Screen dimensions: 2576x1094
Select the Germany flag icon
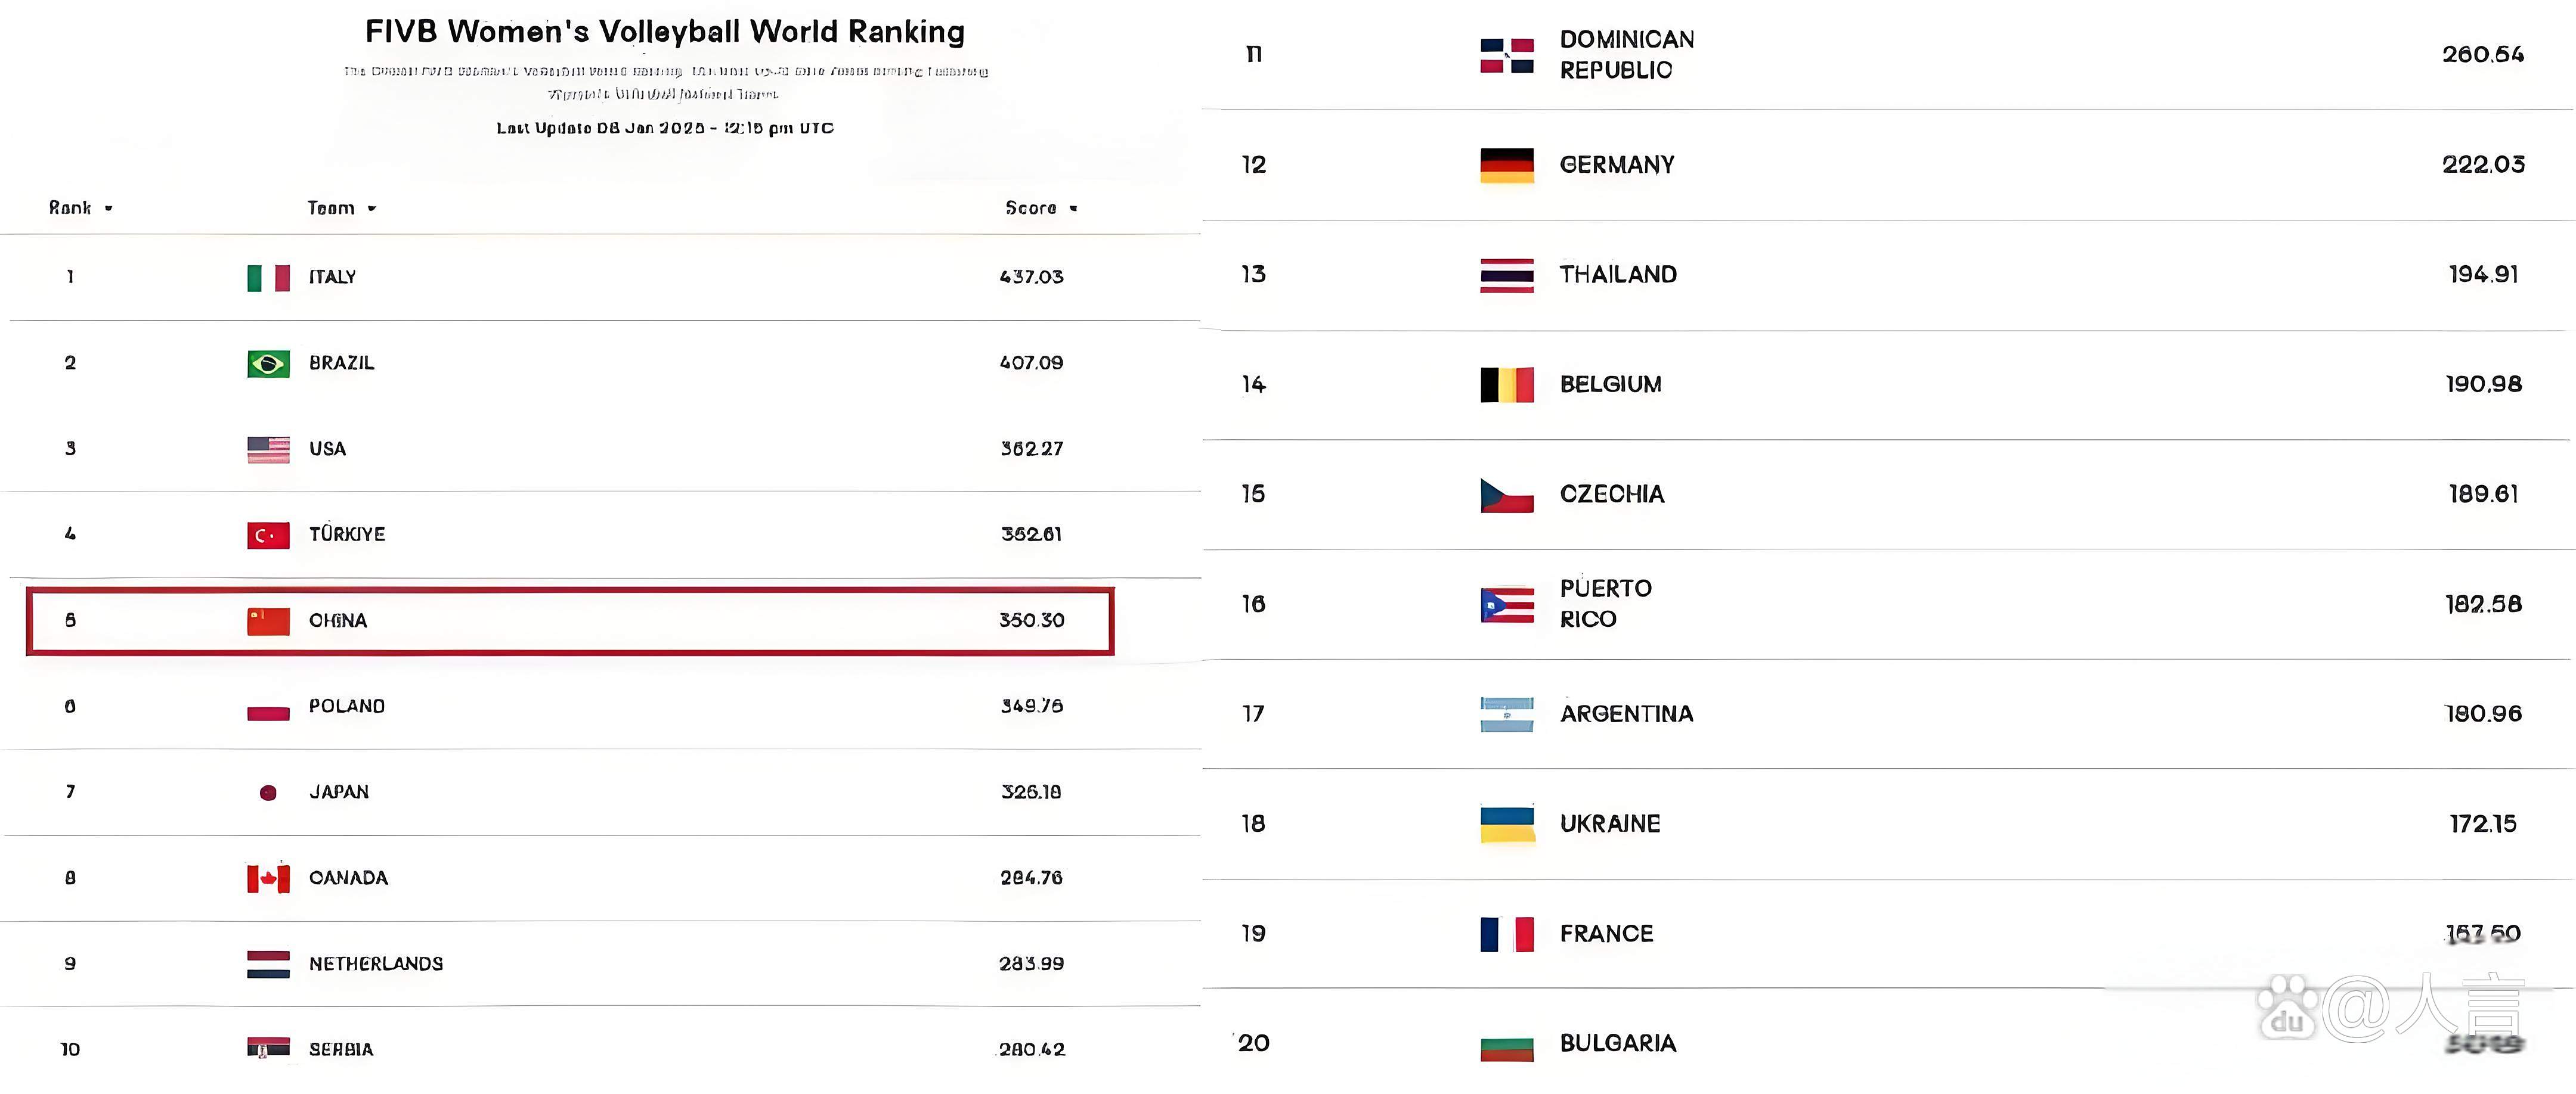1507,165
